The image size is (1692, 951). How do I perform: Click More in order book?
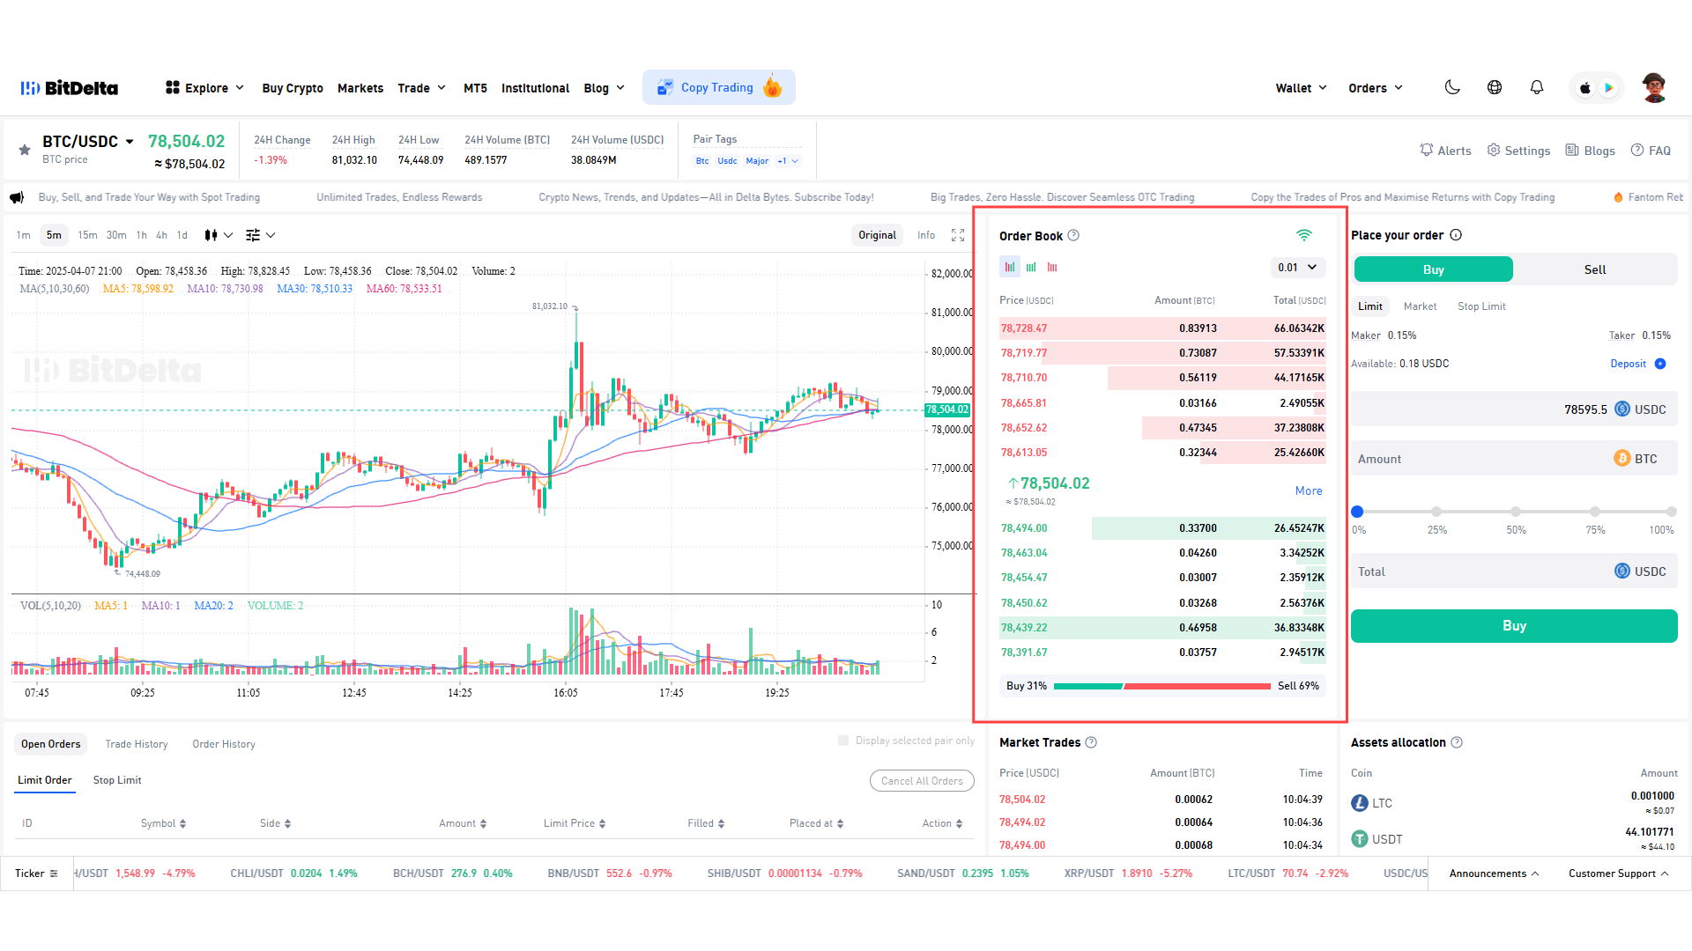coord(1309,491)
